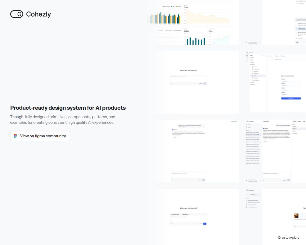306x245 pixels.
Task: Click the blue send button in the attachments chat preview
Action: [205, 224]
